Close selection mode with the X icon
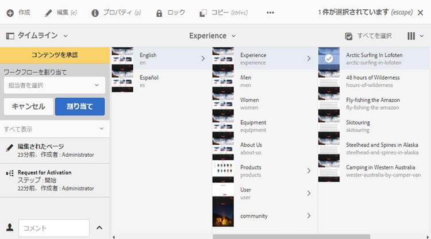Screen dimensions: 431x239 click(x=420, y=13)
